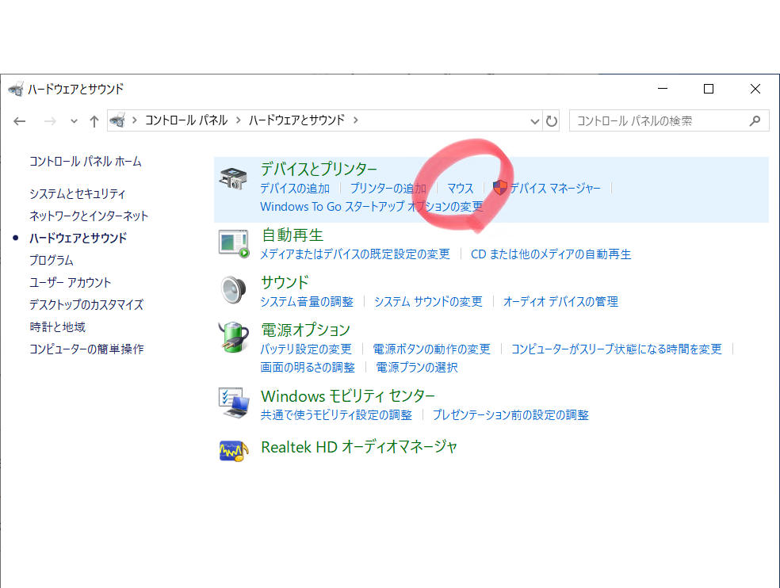
Task: Expand chevron after コントロール パネル breadcrumb
Action: tap(237, 120)
